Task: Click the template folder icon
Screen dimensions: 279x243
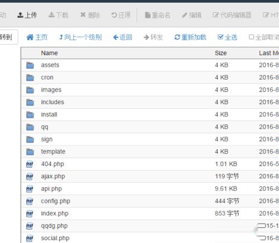Action: click(30, 152)
